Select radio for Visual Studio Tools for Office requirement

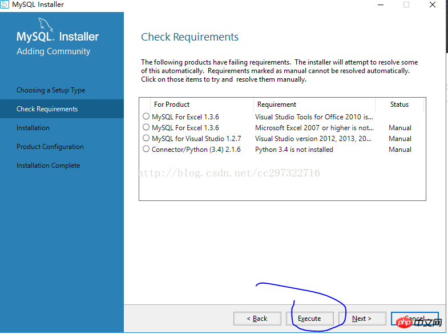point(146,116)
